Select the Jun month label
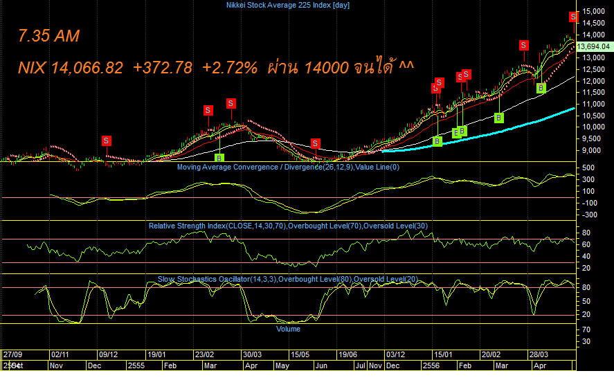 point(321,365)
